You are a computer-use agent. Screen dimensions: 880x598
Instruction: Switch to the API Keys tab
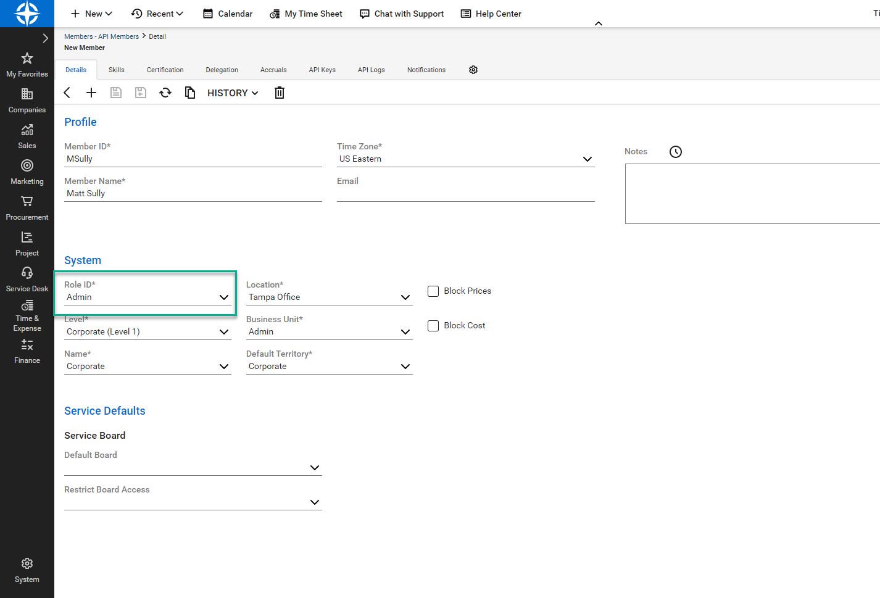click(x=322, y=70)
